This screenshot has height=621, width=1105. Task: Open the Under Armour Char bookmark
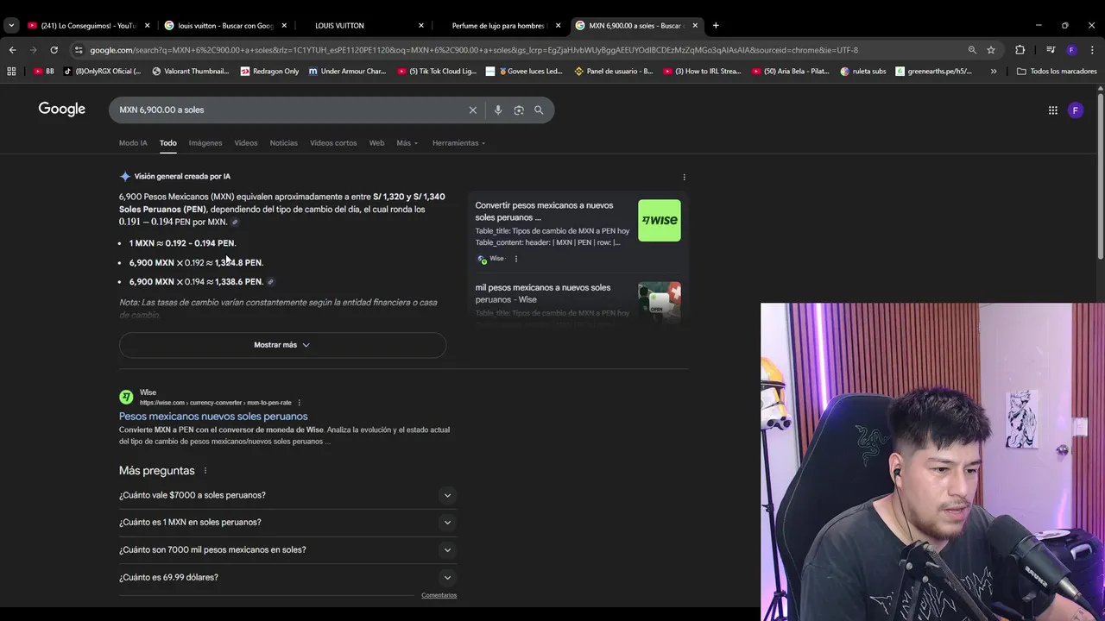point(348,72)
